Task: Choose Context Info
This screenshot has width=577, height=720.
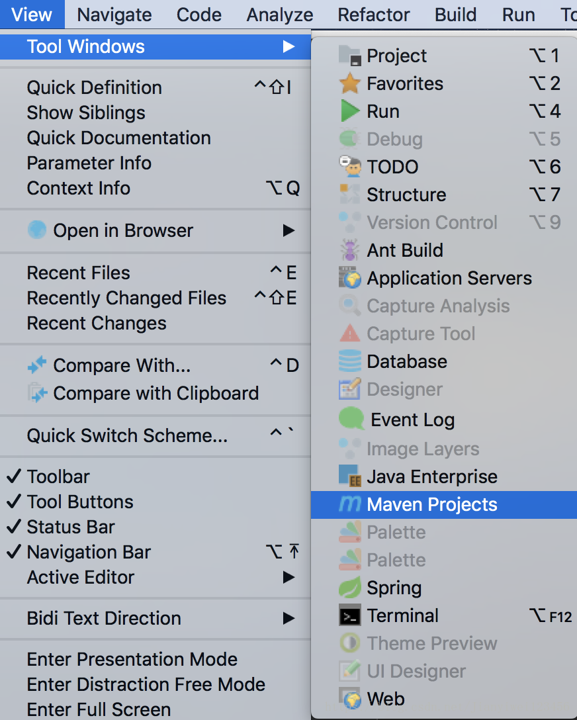Action: coord(155,188)
